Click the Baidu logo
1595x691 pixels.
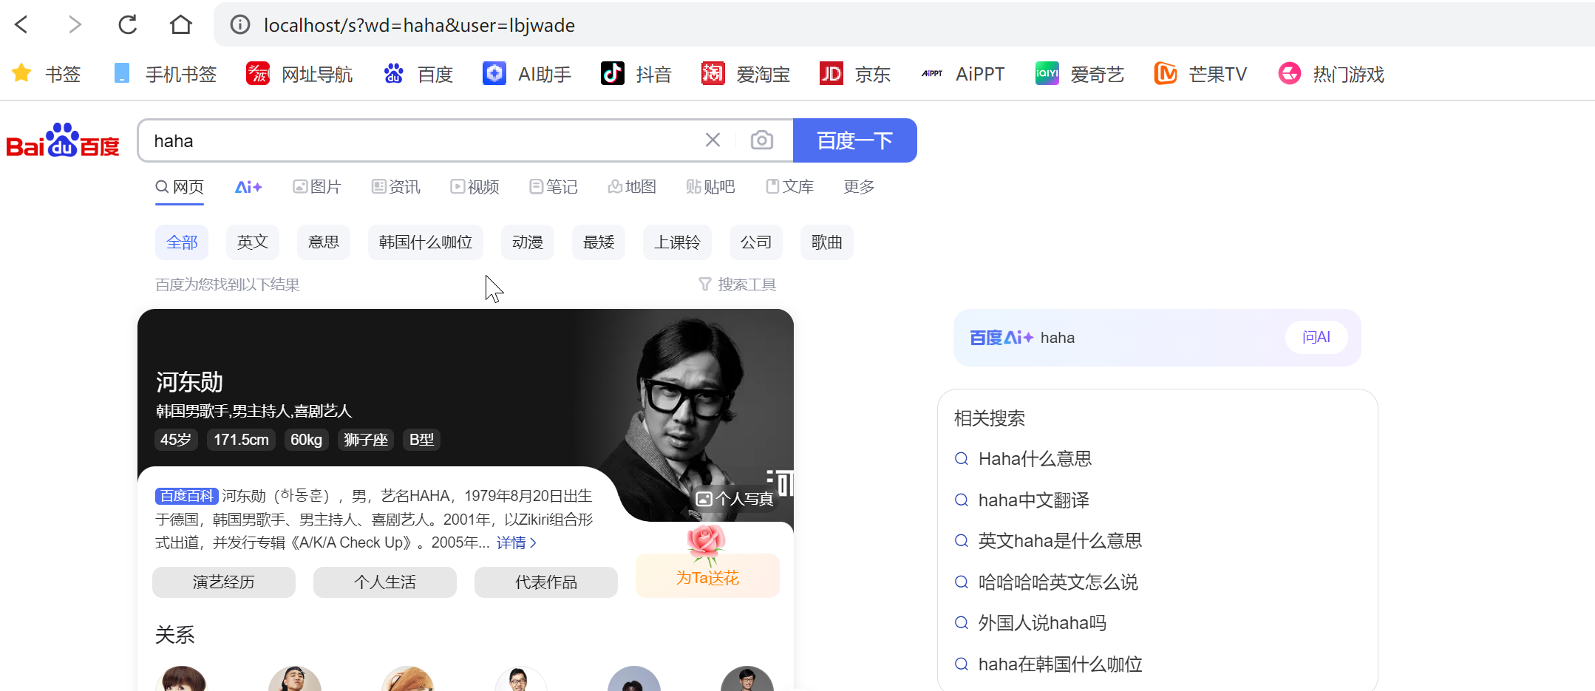pyautogui.click(x=63, y=140)
